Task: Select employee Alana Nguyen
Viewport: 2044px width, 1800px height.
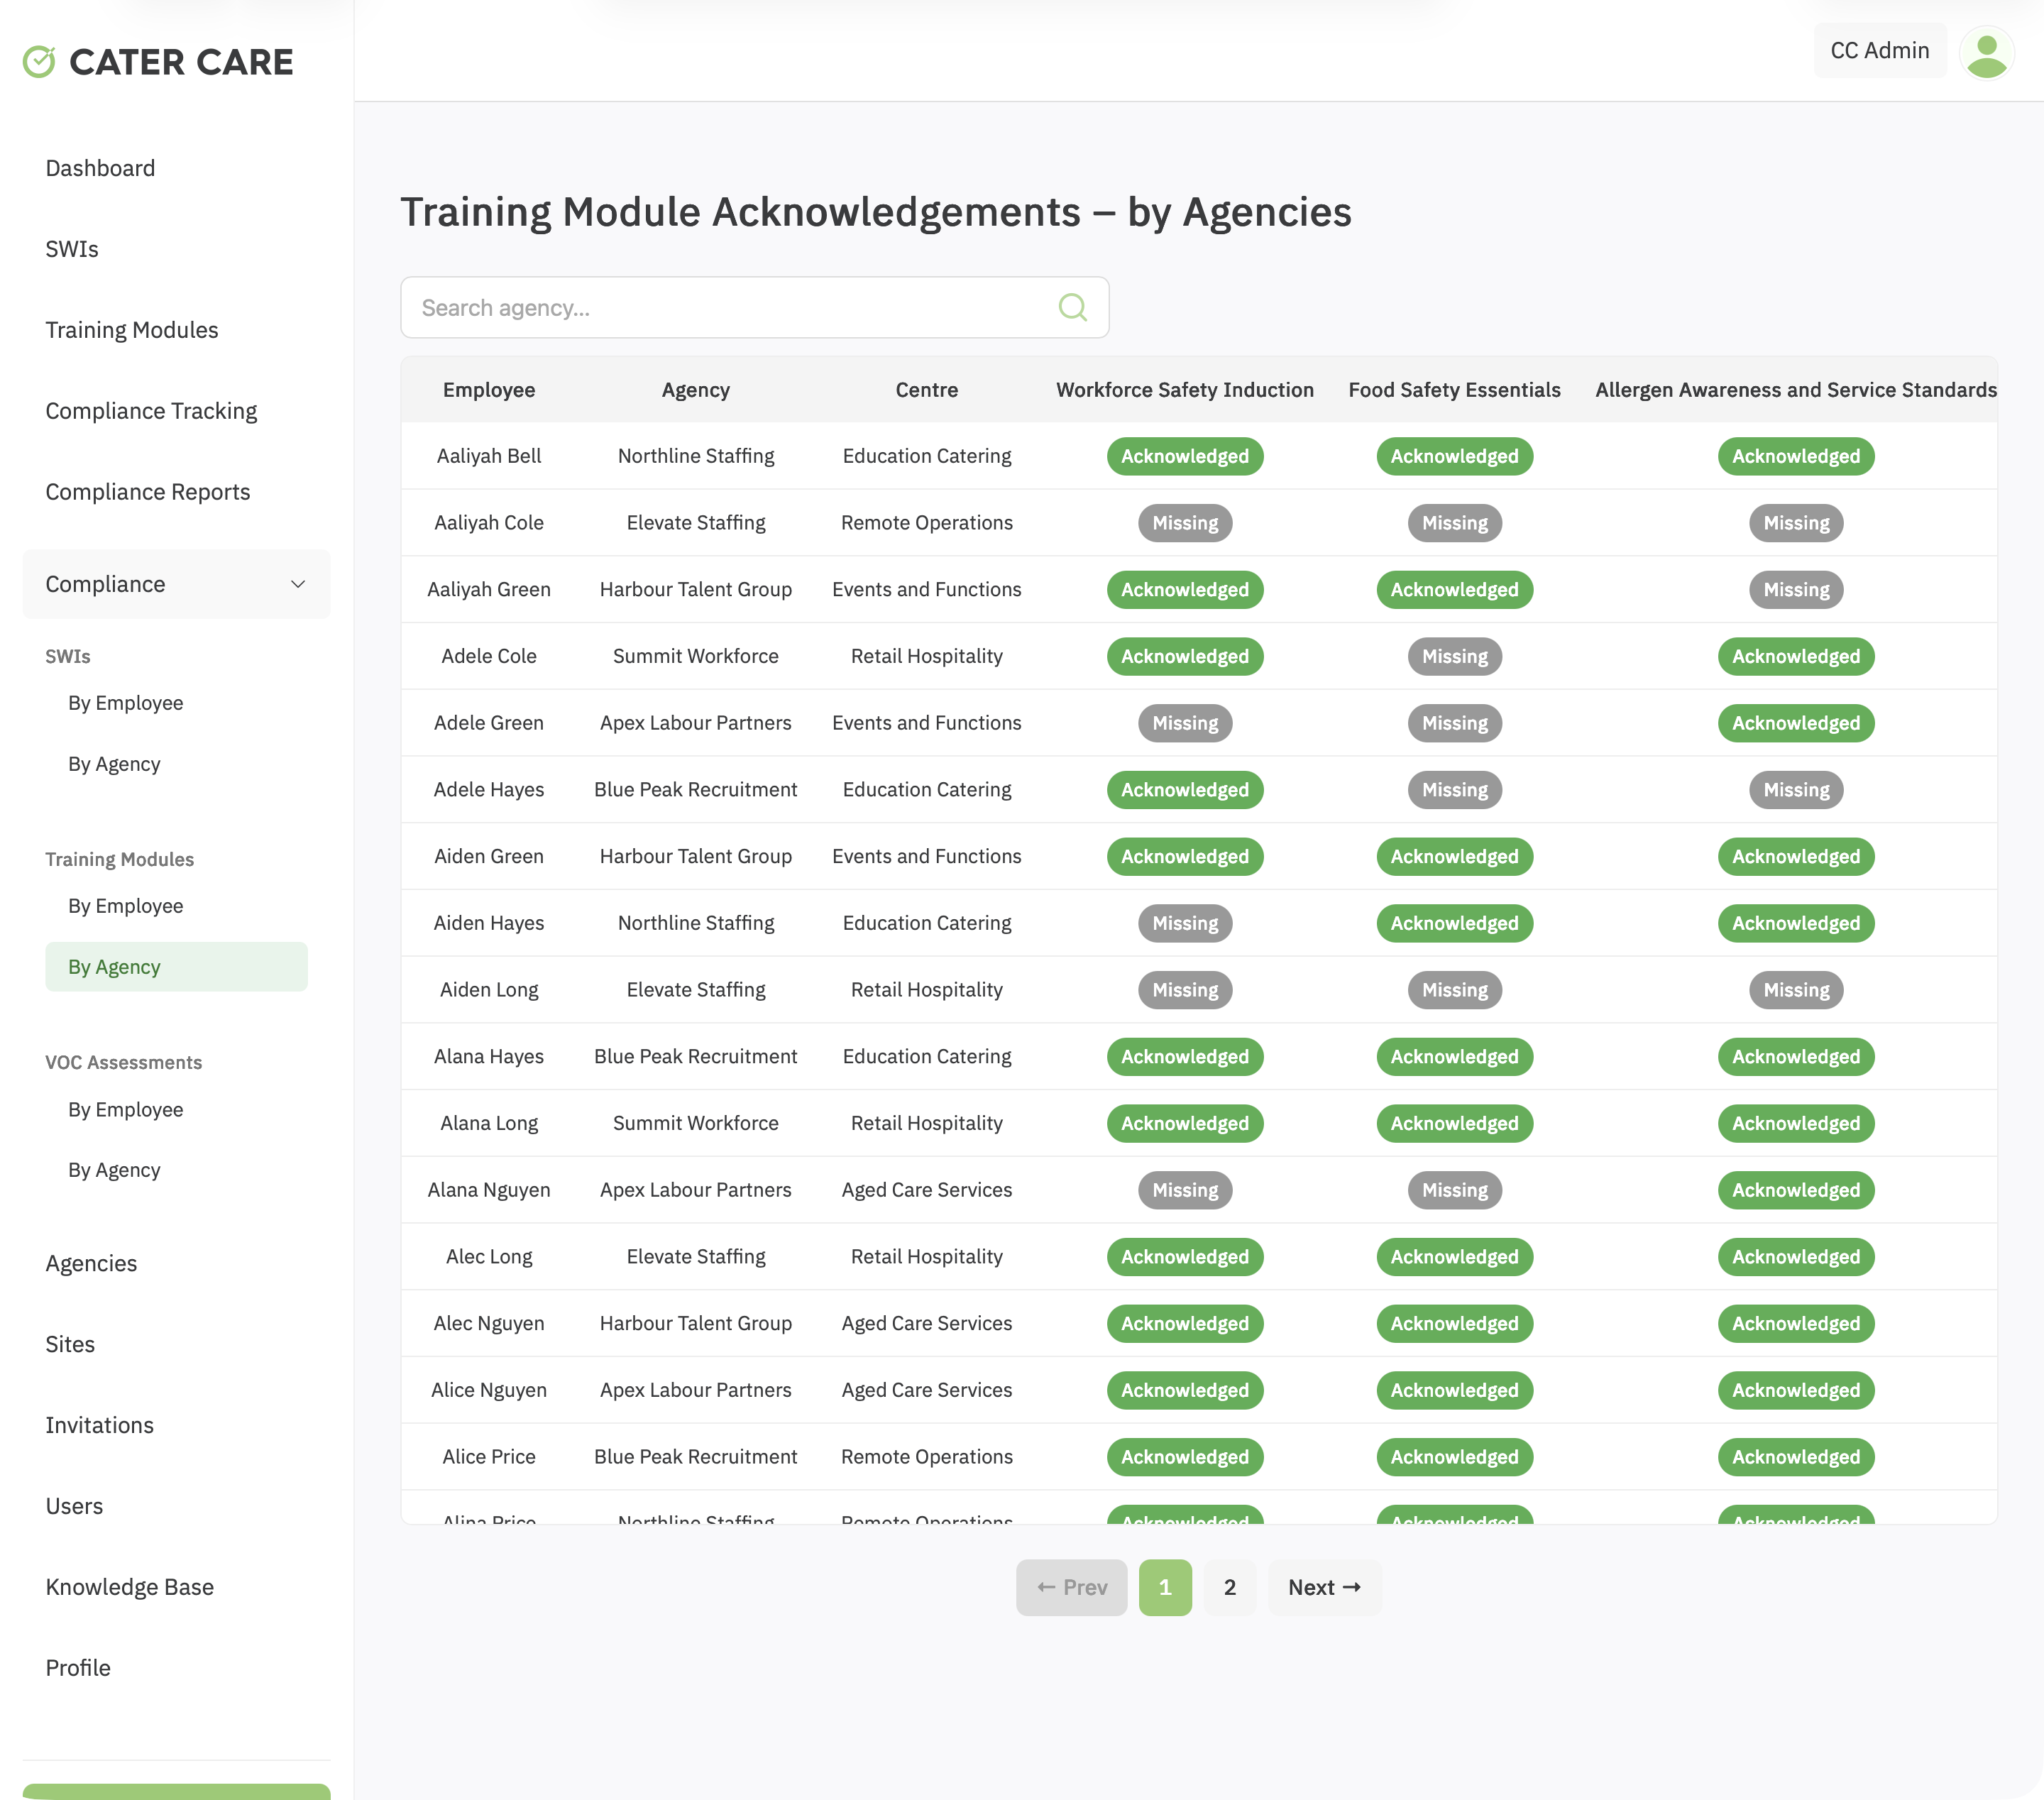Action: [489, 1190]
